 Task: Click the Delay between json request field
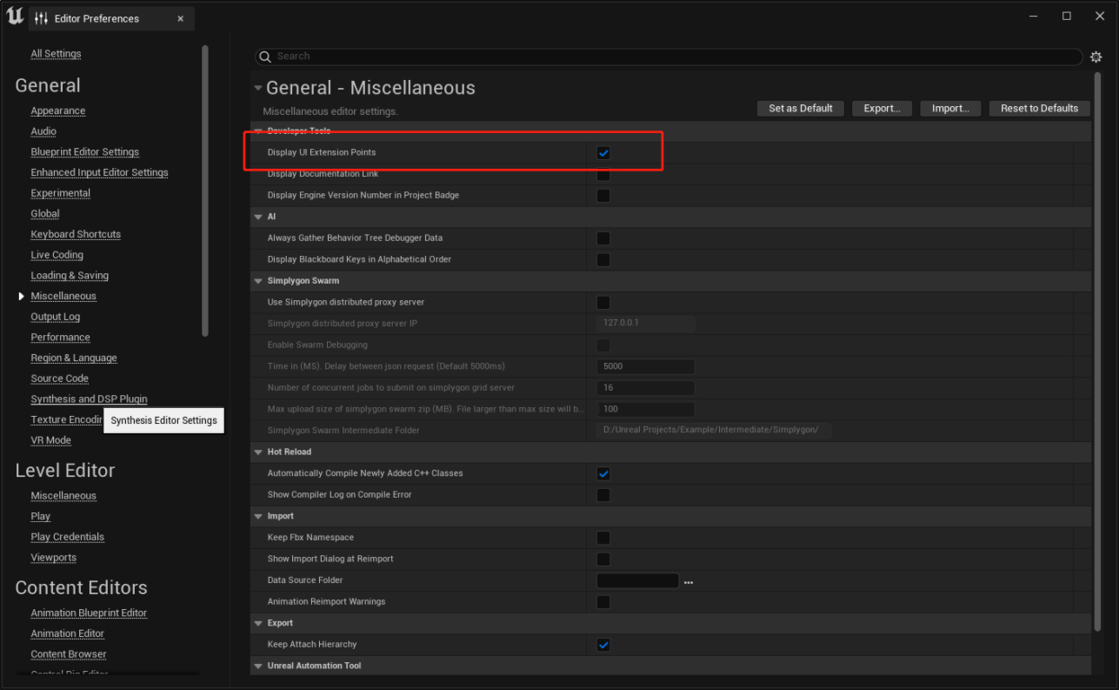645,367
